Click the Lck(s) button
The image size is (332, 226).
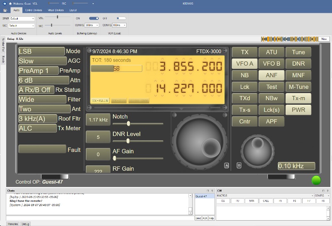click(271, 110)
